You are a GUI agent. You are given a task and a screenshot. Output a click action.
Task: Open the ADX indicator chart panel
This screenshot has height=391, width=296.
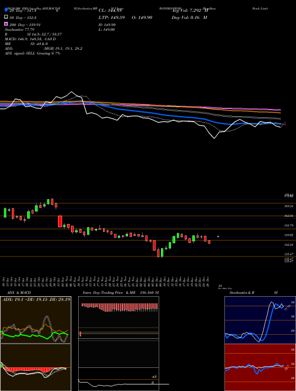click(36, 320)
